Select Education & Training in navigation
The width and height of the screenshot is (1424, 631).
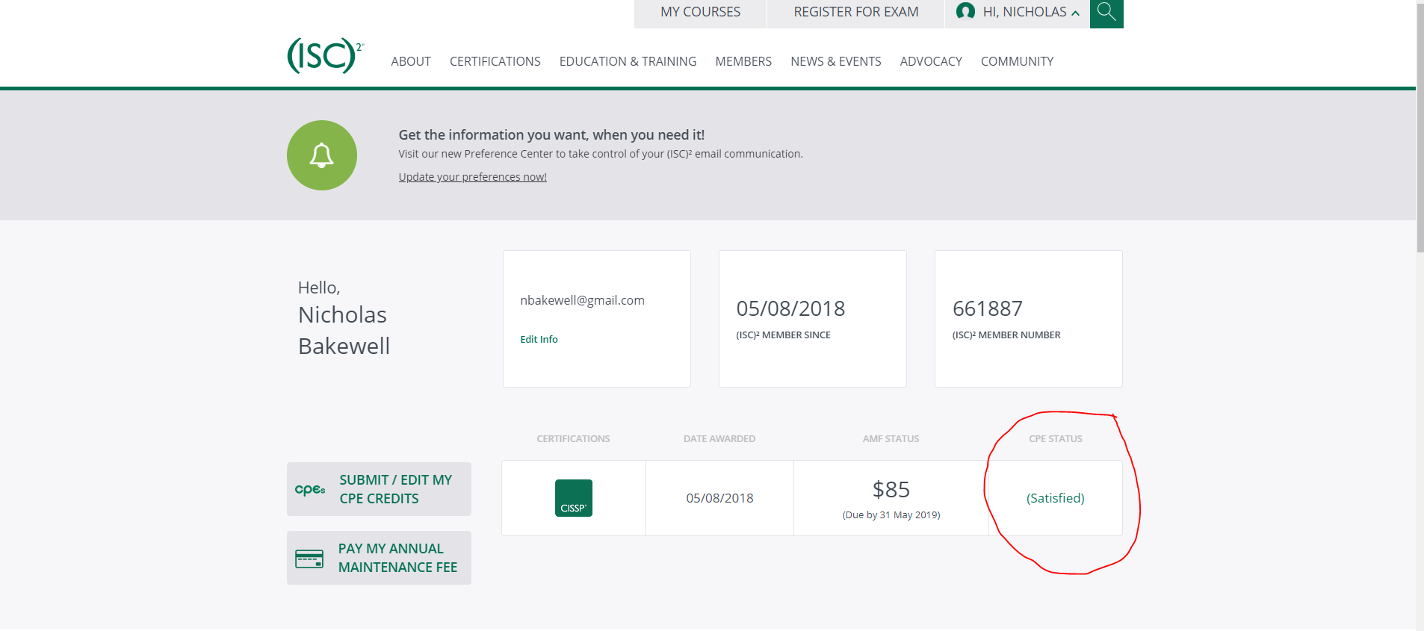tap(628, 61)
